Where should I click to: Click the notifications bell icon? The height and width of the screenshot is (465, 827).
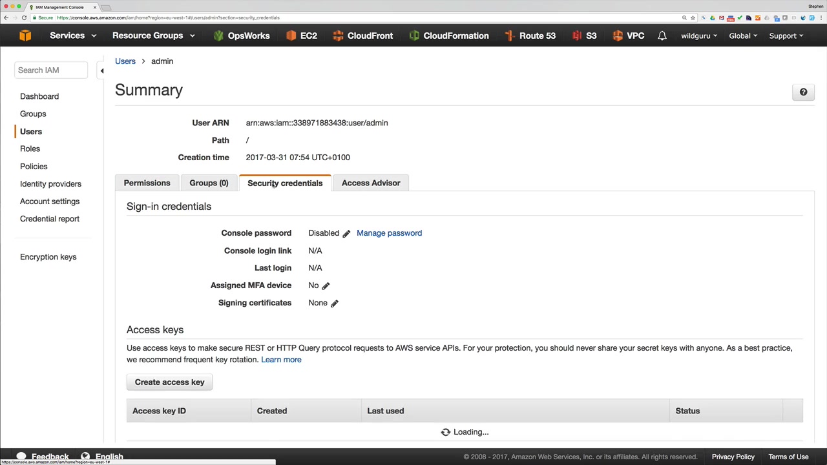[662, 36]
